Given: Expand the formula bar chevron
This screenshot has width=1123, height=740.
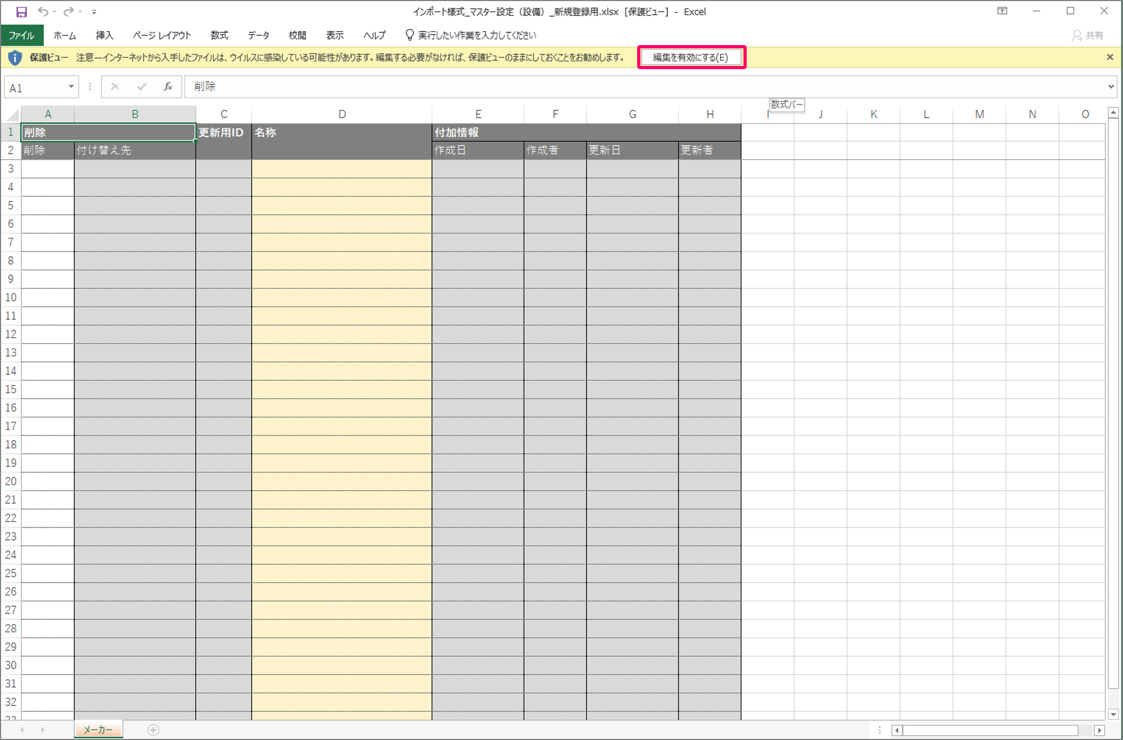Looking at the screenshot, I should click(x=1111, y=87).
